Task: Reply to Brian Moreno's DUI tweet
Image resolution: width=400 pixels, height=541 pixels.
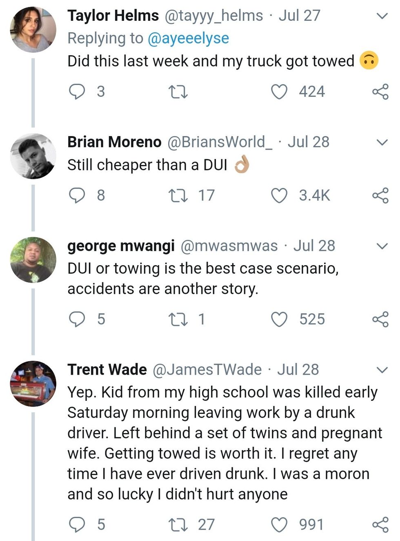Action: pyautogui.click(x=76, y=195)
